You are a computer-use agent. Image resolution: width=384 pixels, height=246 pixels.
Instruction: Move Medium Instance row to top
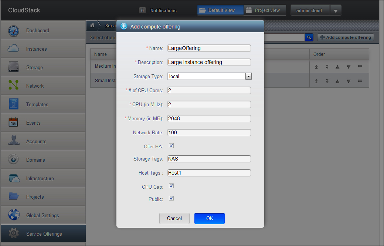(x=316, y=67)
